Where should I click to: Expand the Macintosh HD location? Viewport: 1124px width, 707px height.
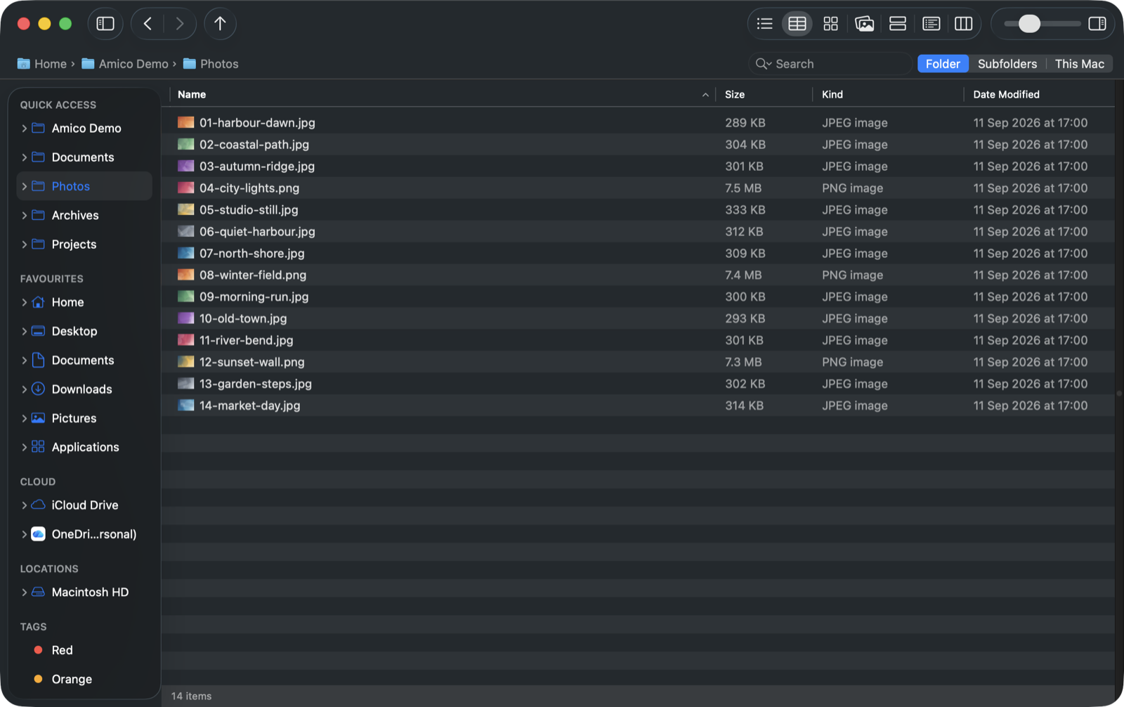click(x=24, y=592)
